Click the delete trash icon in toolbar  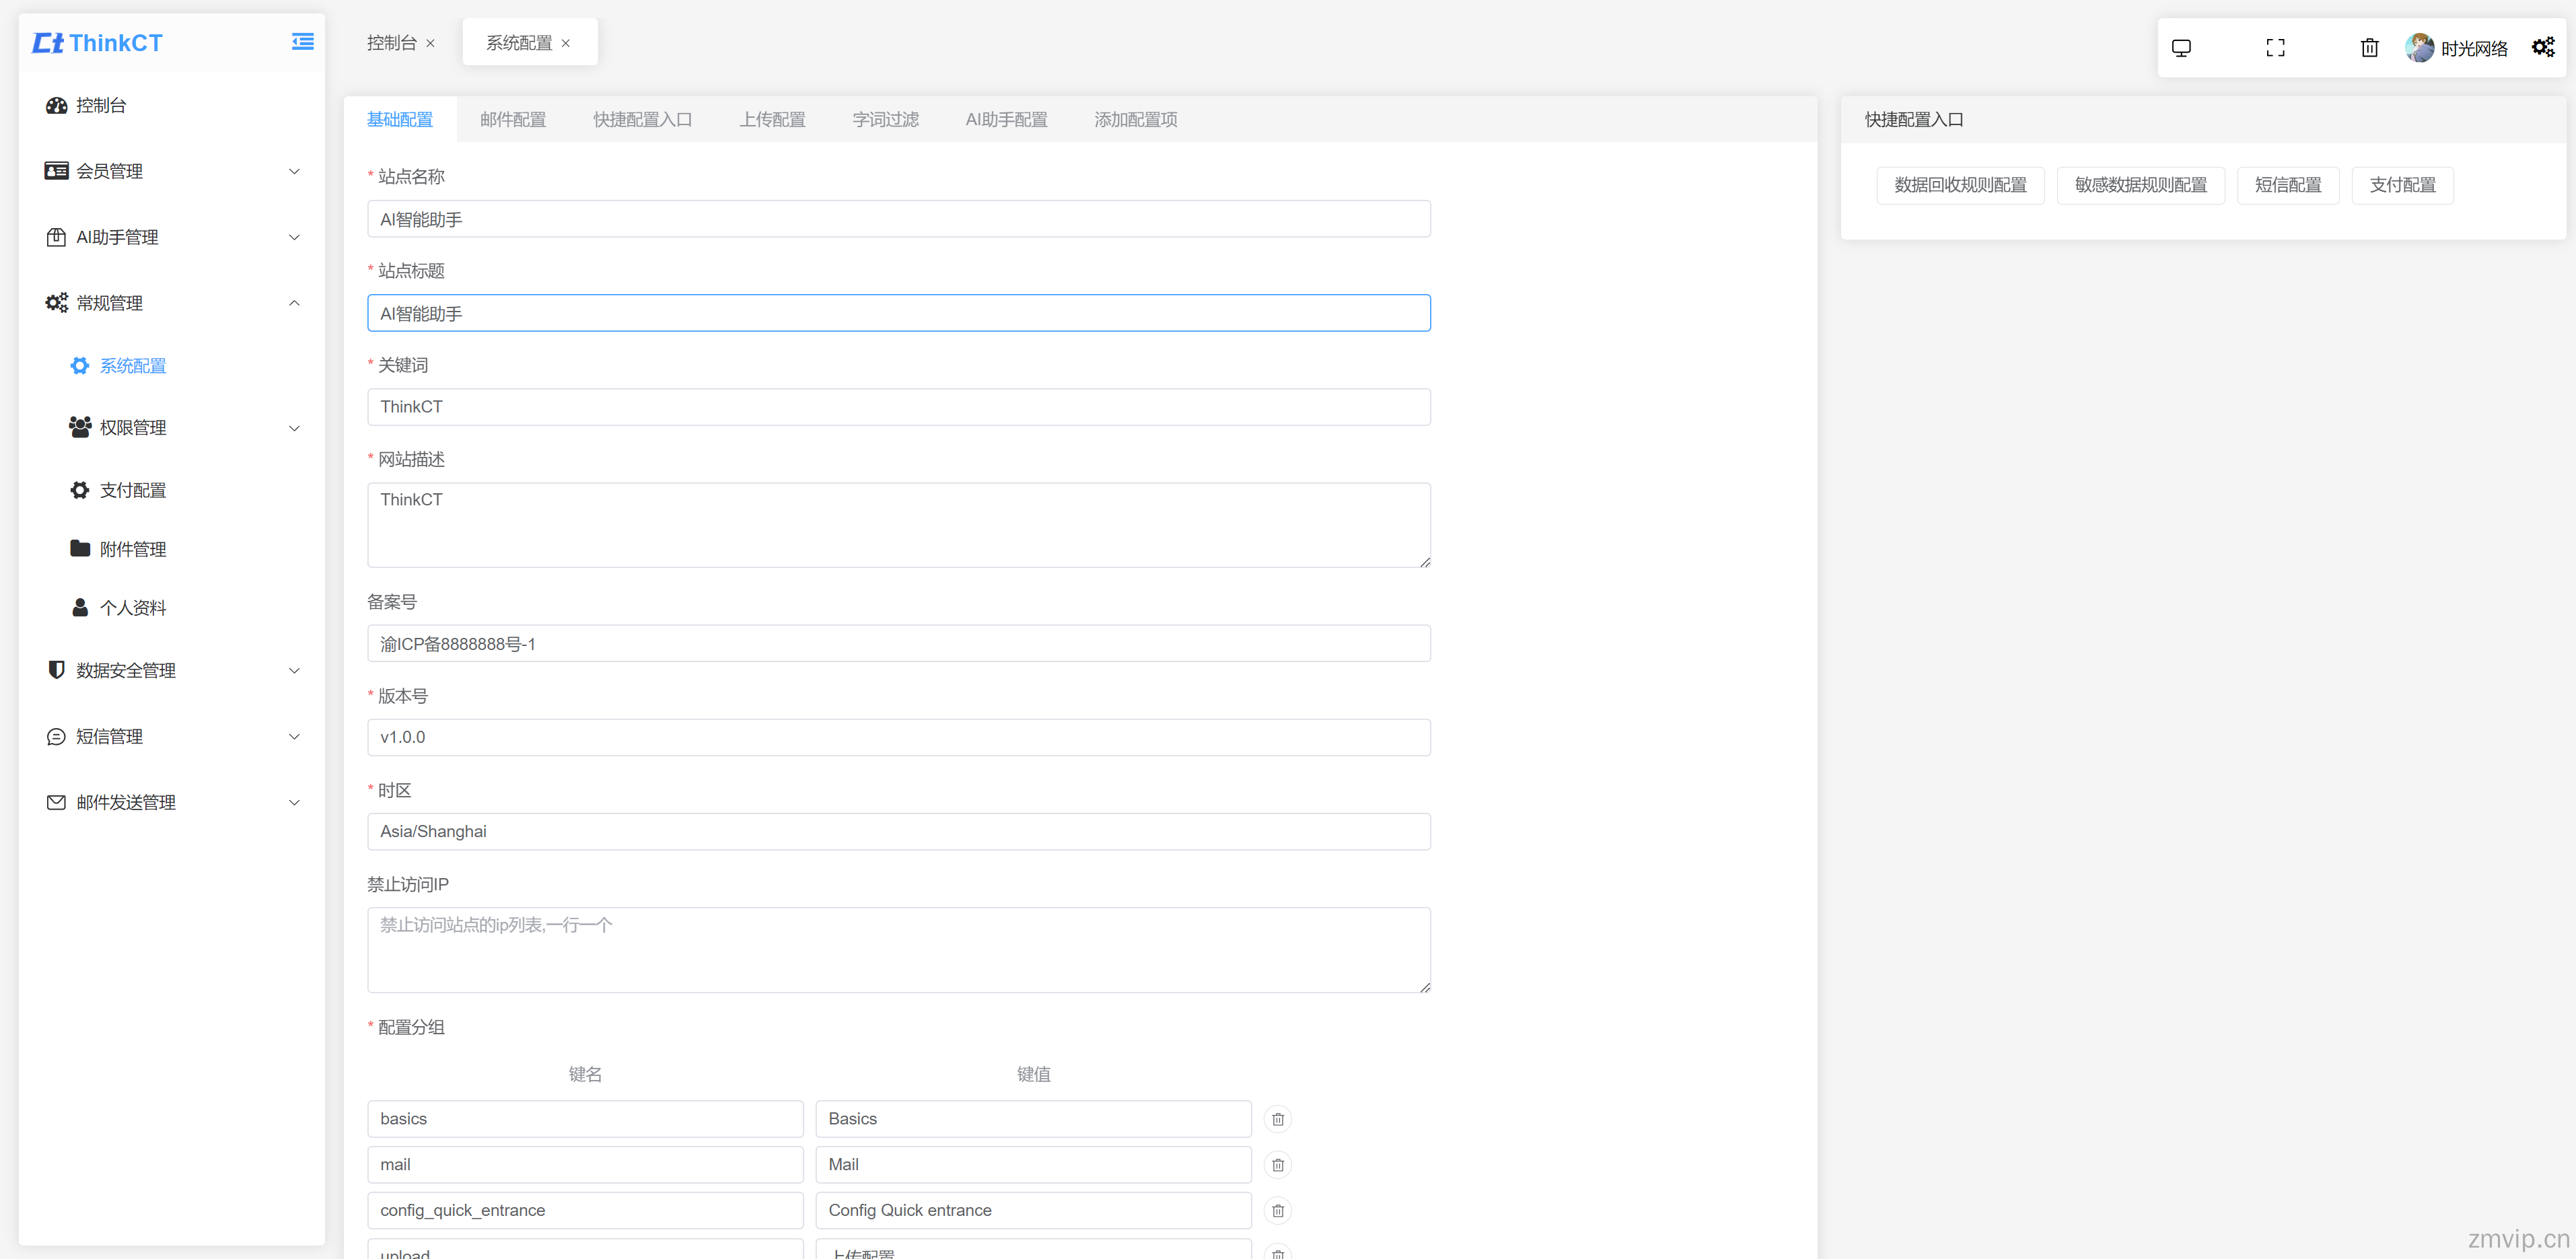click(2369, 44)
